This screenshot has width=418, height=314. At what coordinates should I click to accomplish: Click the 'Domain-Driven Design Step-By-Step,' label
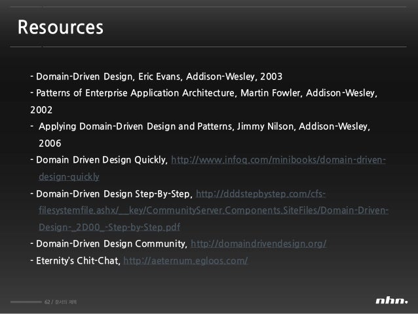115,193
